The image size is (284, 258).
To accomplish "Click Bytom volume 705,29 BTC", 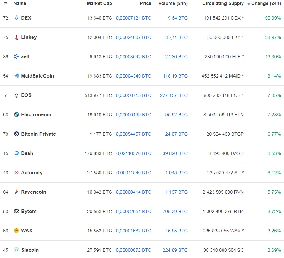I will [175, 212].
